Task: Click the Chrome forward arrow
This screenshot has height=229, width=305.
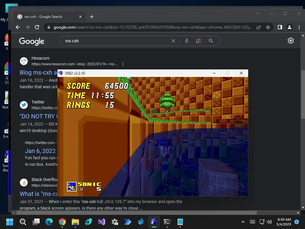Action: click(27, 27)
